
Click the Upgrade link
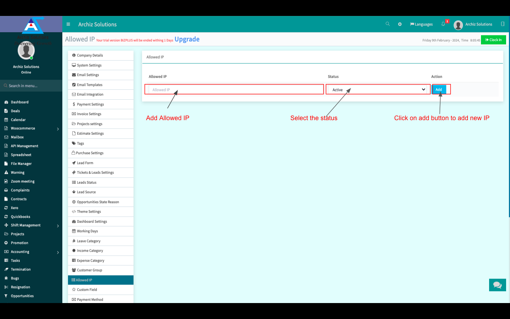click(187, 39)
